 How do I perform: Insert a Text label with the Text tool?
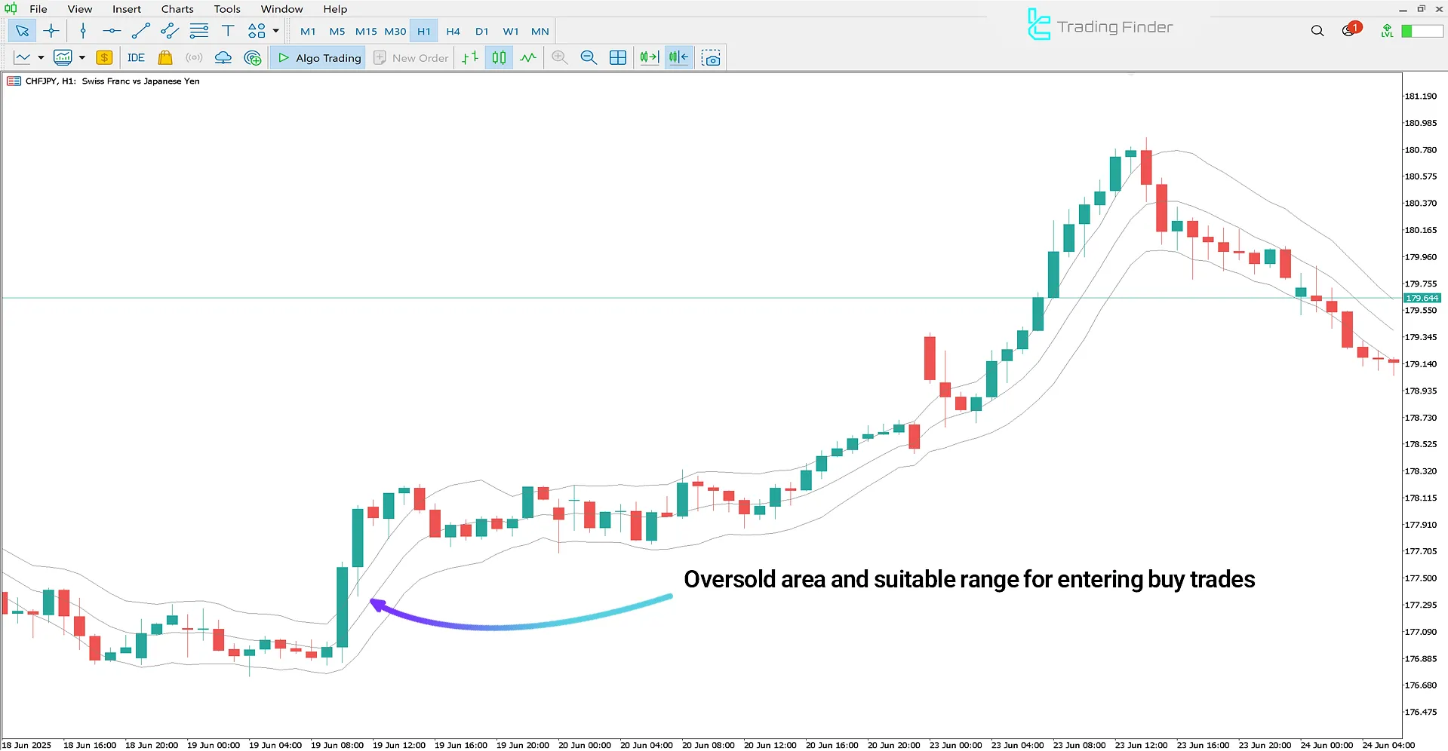click(x=227, y=31)
